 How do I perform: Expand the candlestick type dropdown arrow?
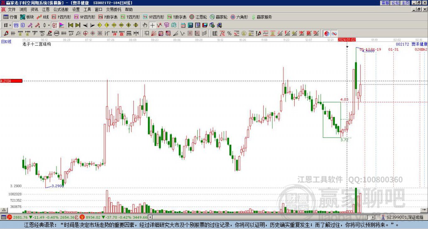click(49, 25)
